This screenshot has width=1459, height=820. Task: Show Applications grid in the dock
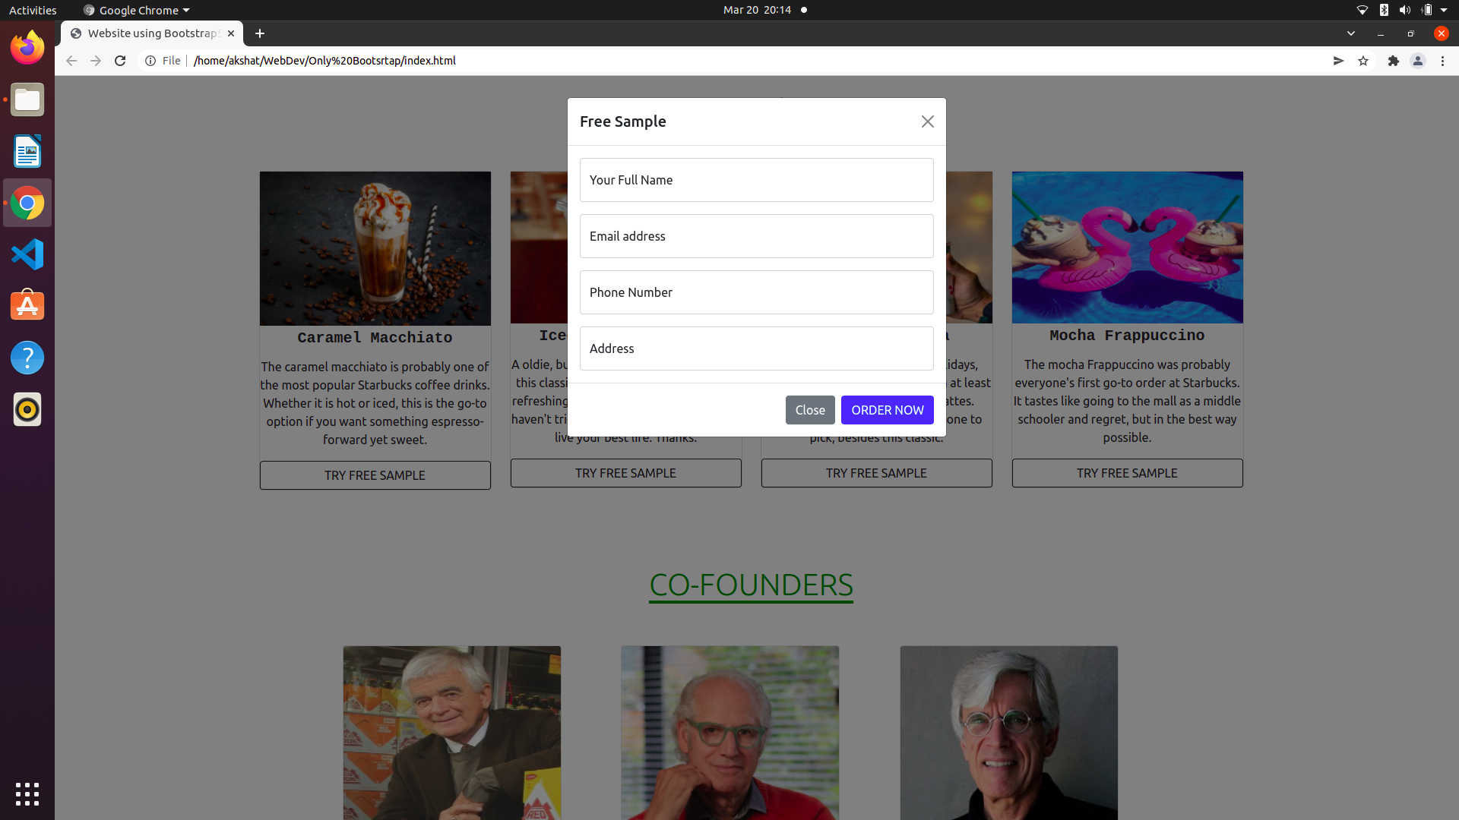tap(27, 794)
